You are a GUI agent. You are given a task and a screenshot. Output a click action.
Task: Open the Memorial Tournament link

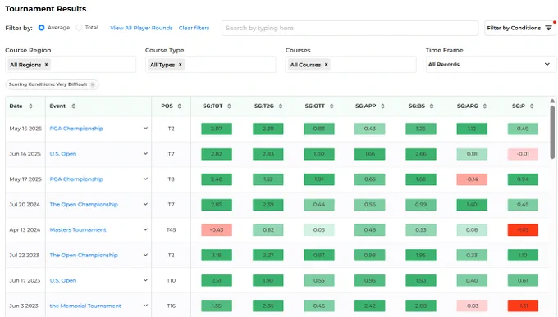coord(85,306)
